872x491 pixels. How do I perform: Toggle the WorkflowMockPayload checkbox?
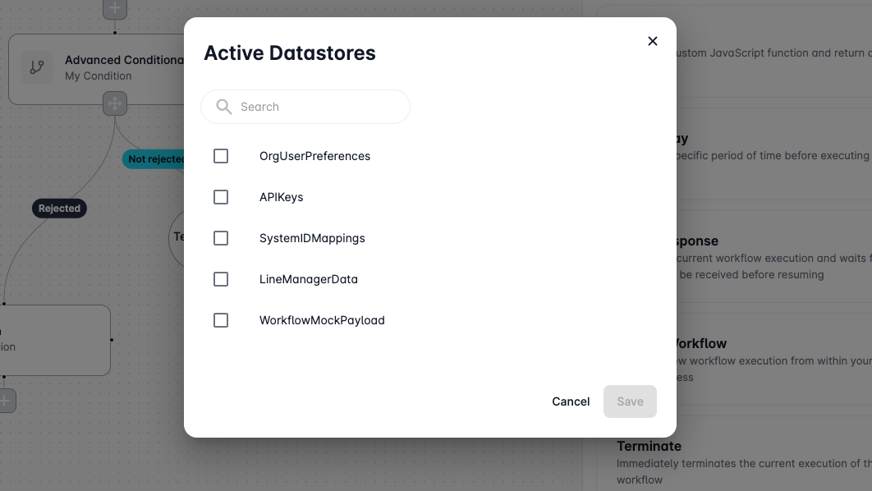point(221,320)
